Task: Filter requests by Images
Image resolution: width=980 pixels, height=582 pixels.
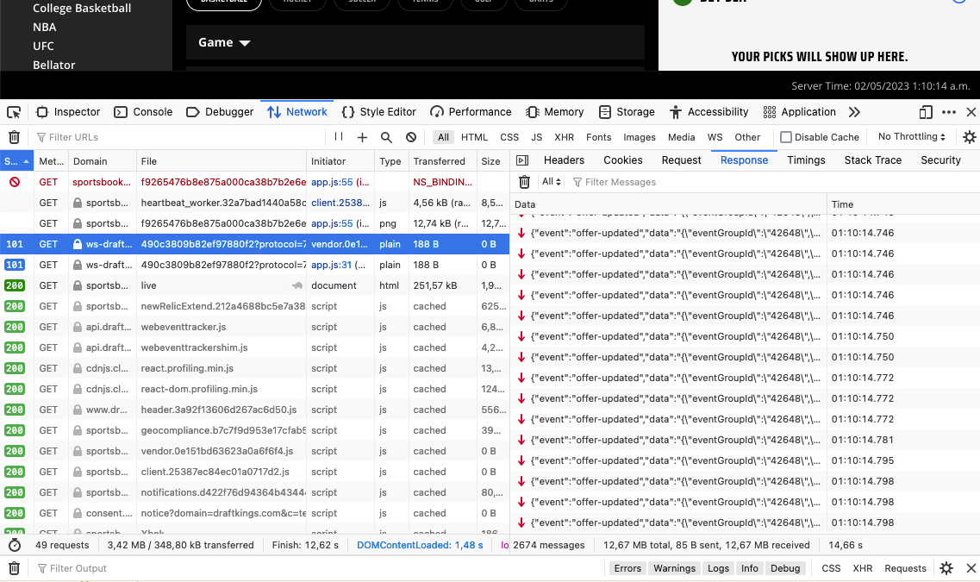Action: click(640, 137)
